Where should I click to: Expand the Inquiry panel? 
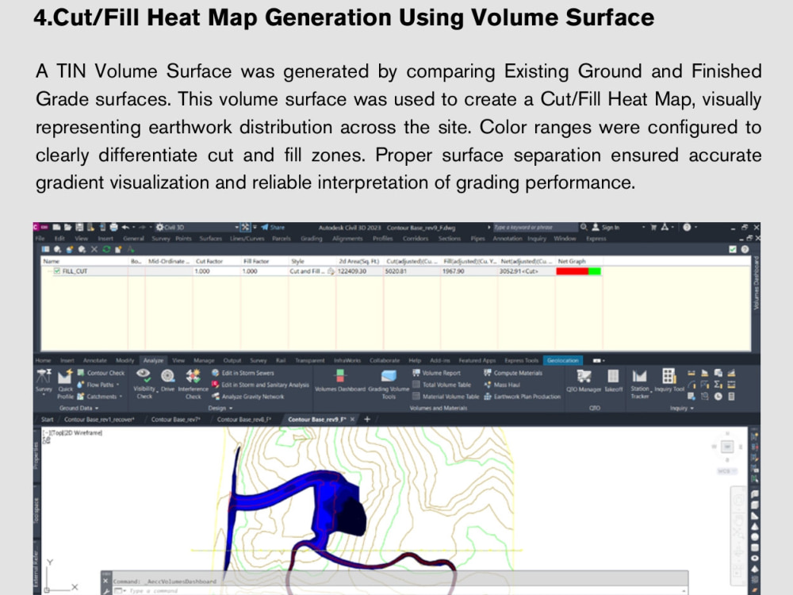pos(682,409)
